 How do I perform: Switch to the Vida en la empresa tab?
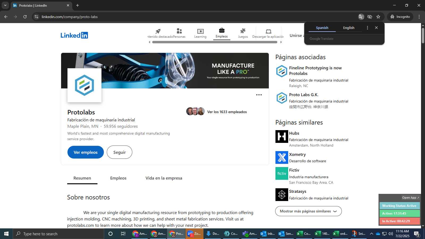164,178
